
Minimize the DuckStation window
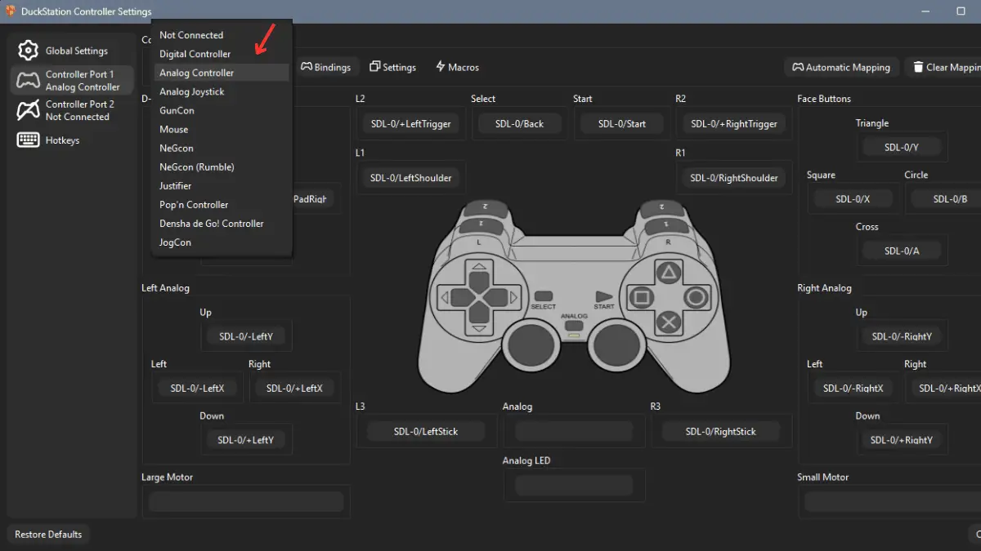click(x=925, y=11)
